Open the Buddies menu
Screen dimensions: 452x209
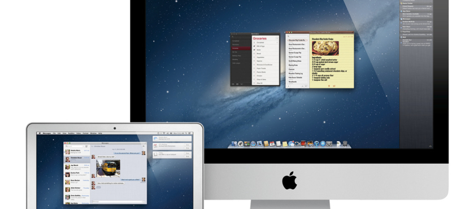pyautogui.click(x=71, y=133)
